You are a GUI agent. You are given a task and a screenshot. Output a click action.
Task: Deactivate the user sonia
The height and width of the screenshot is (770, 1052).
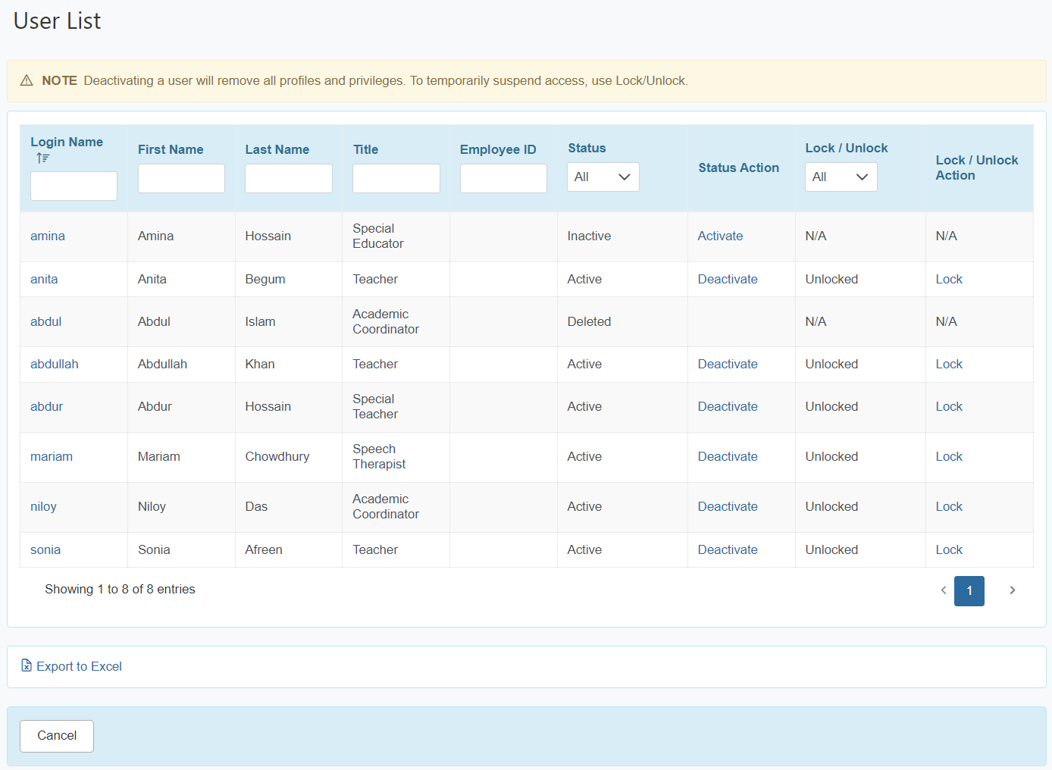pyautogui.click(x=728, y=549)
